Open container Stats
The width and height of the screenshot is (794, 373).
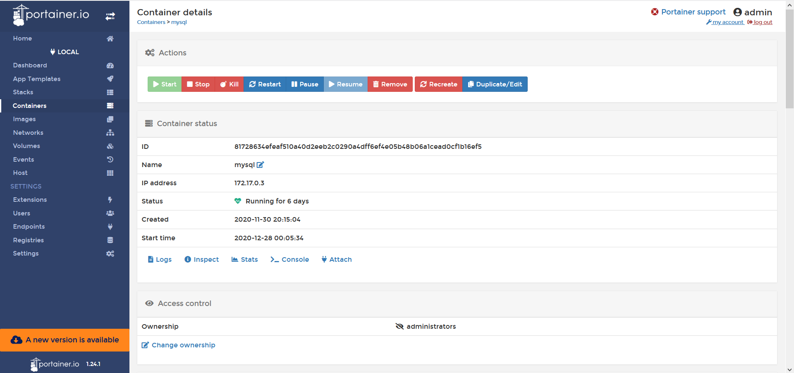point(244,259)
